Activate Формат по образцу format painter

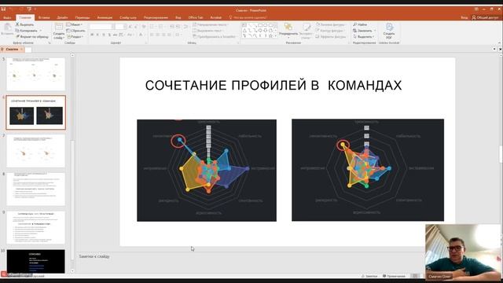31,37
